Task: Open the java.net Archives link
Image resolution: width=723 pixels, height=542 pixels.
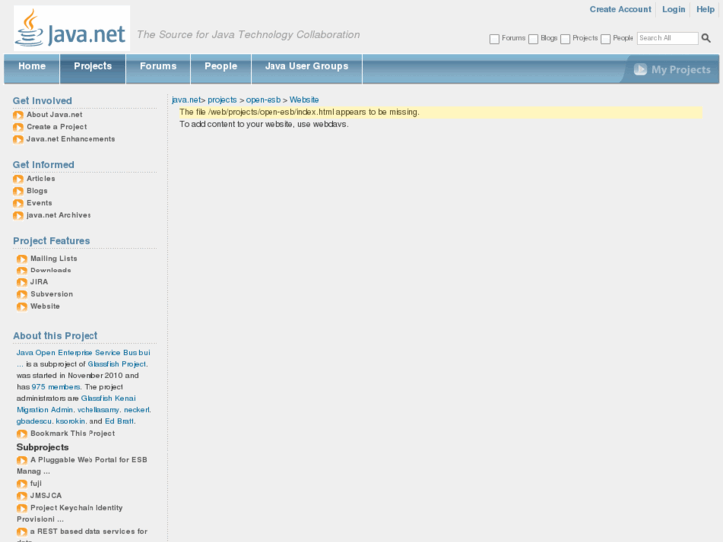Action: point(59,215)
